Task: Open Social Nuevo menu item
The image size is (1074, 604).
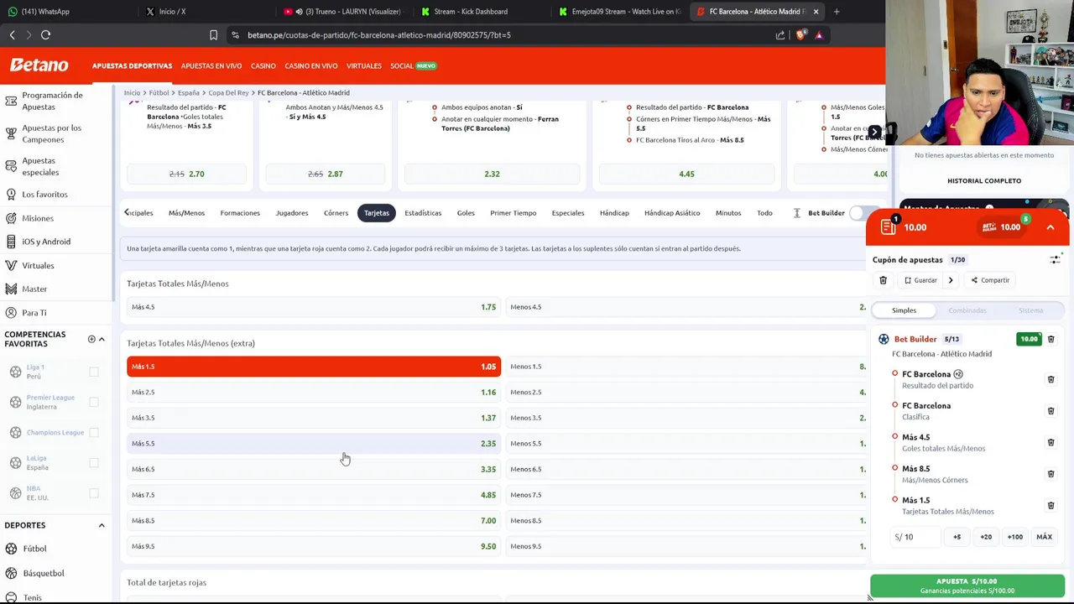Action: coord(413,65)
